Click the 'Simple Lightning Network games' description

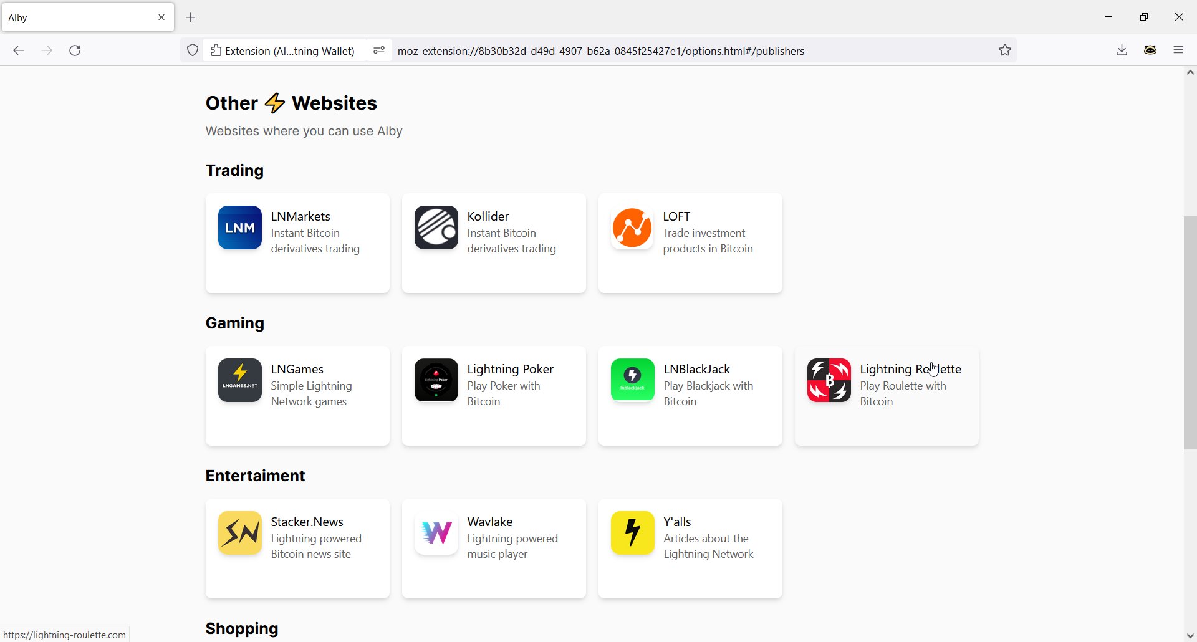(x=312, y=394)
